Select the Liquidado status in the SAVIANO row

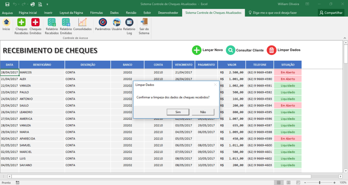288,165
